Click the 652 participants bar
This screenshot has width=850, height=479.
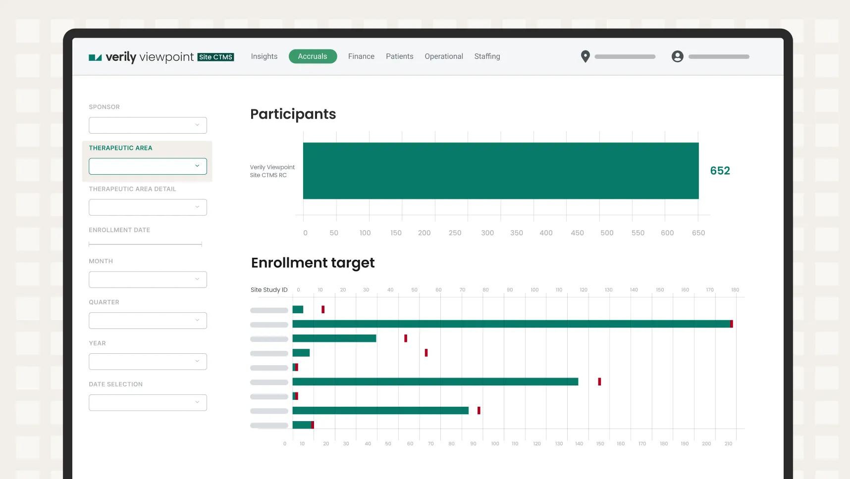click(x=501, y=171)
